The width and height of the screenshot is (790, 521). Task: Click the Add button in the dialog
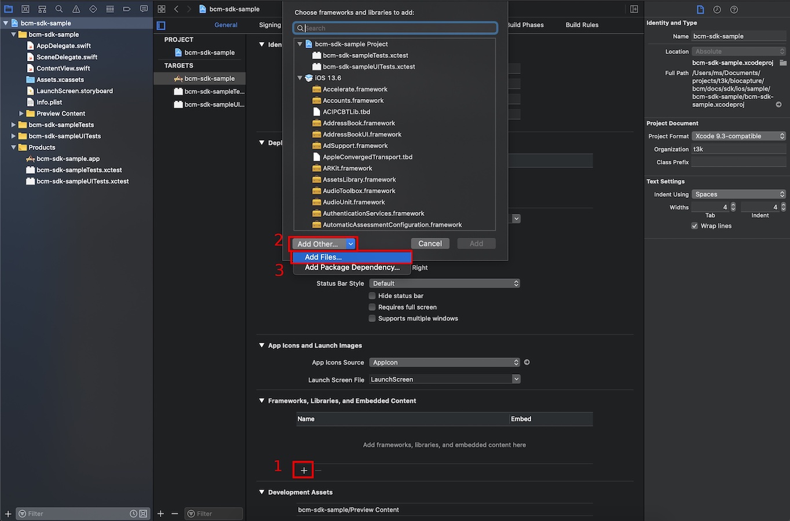click(476, 244)
